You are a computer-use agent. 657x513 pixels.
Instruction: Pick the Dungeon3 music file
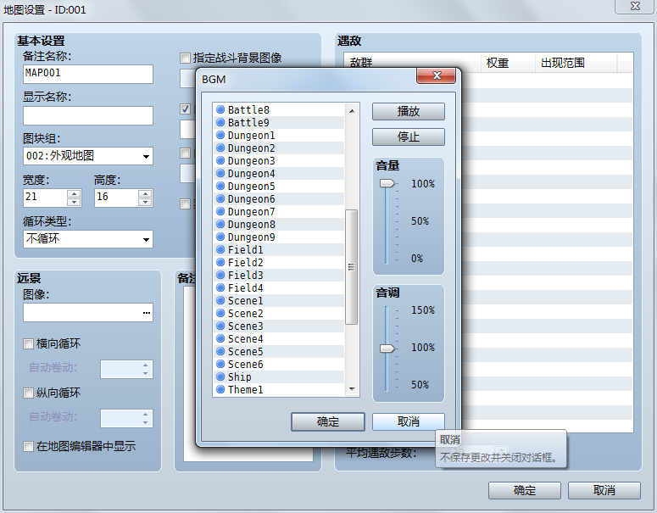pos(279,160)
